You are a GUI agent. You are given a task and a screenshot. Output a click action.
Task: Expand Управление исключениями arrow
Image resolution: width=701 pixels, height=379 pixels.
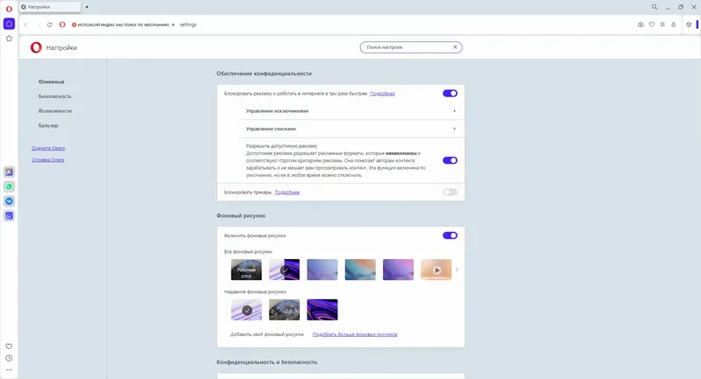454,110
